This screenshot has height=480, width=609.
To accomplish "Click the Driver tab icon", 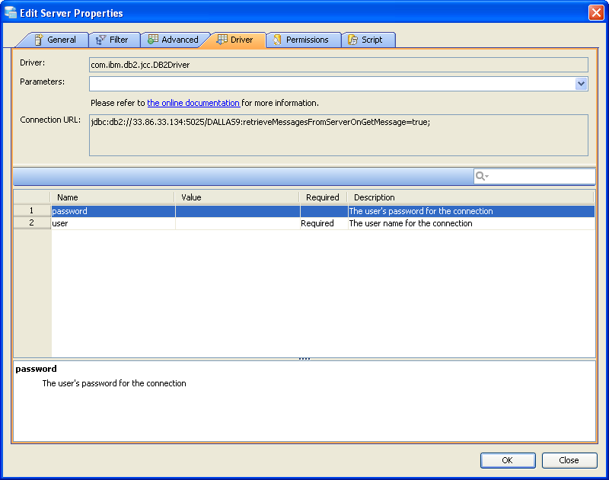I will [222, 40].
